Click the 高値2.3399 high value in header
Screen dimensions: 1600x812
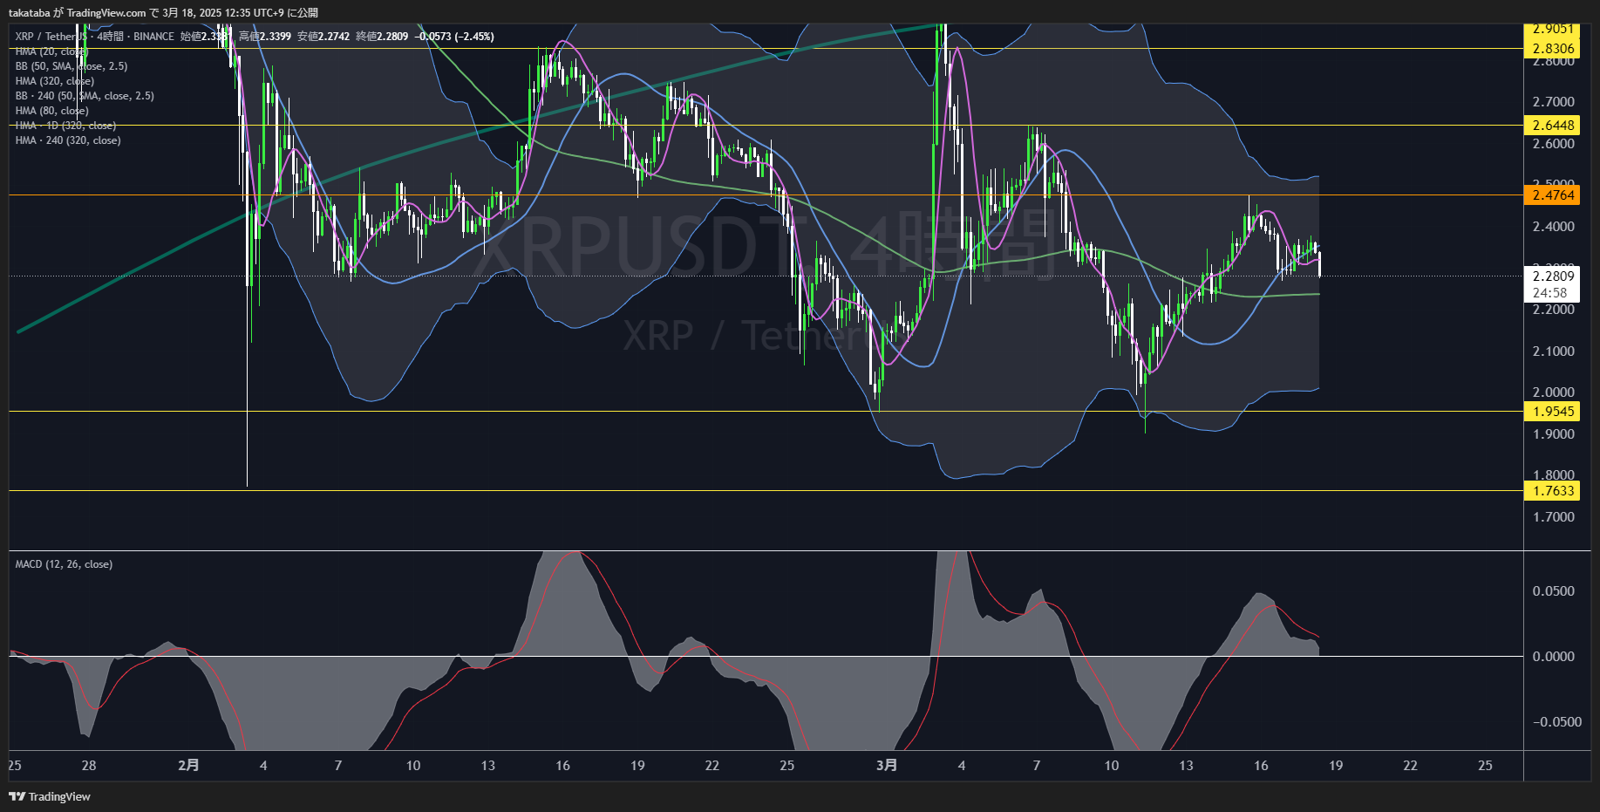click(265, 37)
